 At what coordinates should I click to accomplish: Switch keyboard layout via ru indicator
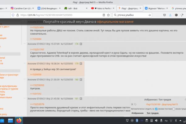tap(166, 121)
